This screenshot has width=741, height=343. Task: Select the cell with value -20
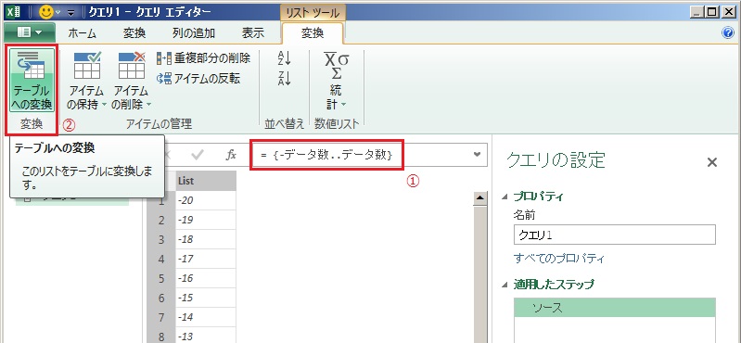click(206, 201)
